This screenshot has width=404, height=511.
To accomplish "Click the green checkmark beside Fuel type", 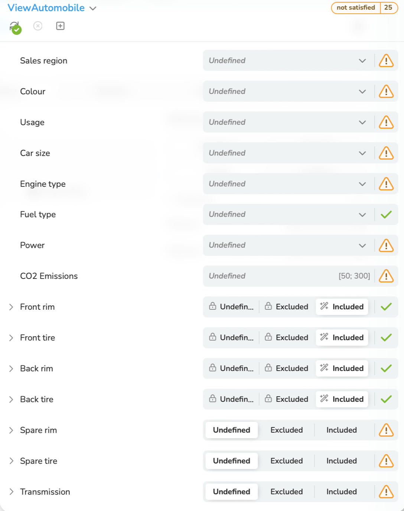I will pyautogui.click(x=386, y=214).
